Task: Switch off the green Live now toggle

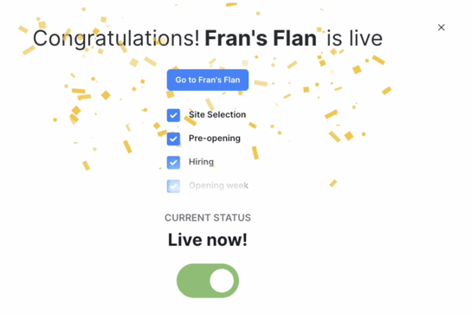Action: 208,280
